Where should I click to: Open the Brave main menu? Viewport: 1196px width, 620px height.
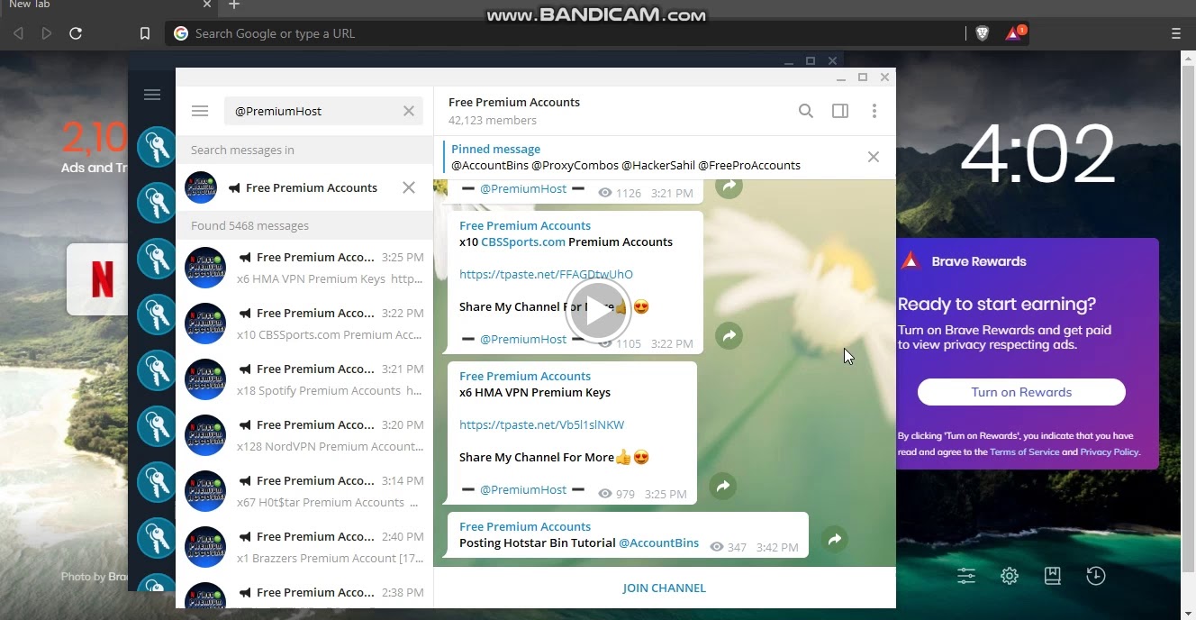(x=1176, y=33)
